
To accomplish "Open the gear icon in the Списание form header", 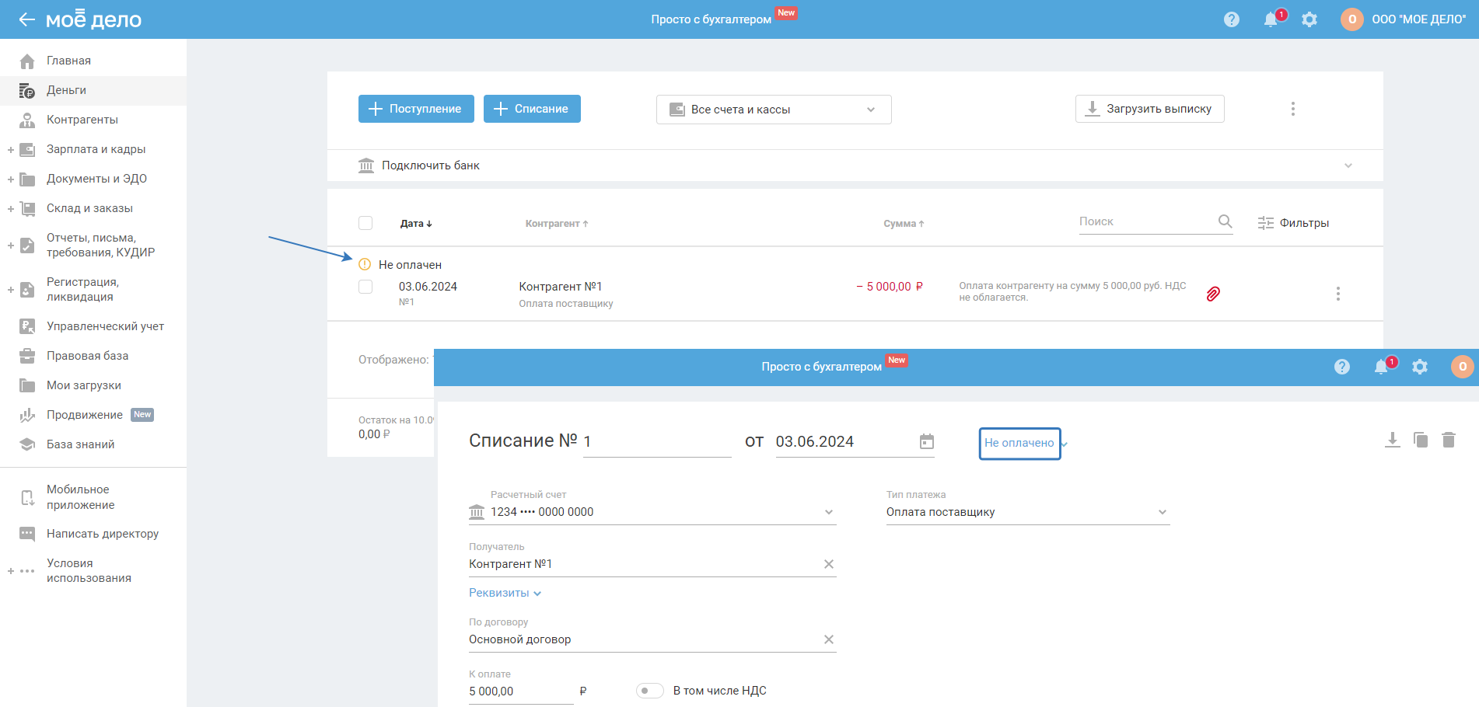I will [x=1420, y=367].
